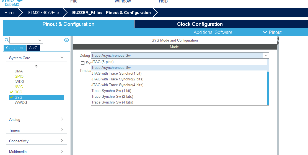This screenshot has width=308, height=155.
Task: Click the settings gear icon in sidebar
Action: coord(66,40)
